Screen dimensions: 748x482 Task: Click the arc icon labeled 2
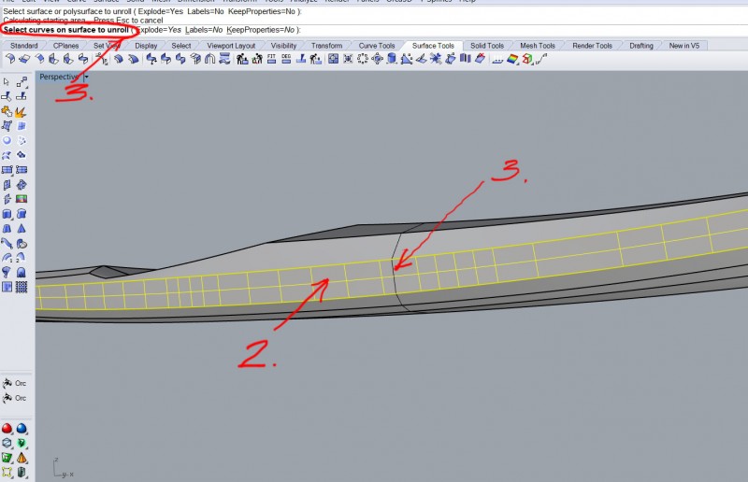21,258
